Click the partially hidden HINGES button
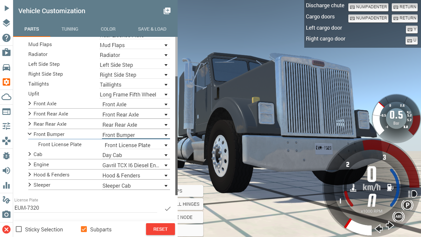Screen dimensions: 421x237 tap(190, 204)
